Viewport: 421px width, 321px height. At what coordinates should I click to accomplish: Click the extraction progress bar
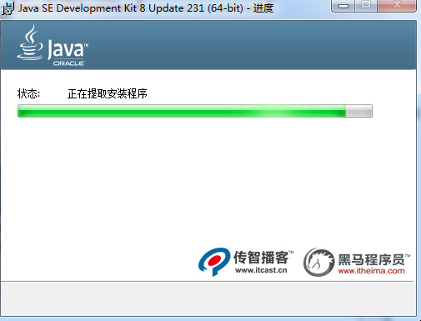[x=195, y=111]
